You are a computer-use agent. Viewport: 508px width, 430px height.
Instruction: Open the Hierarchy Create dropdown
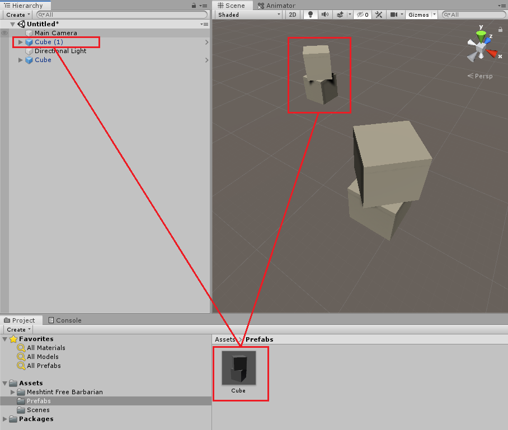tap(18, 15)
